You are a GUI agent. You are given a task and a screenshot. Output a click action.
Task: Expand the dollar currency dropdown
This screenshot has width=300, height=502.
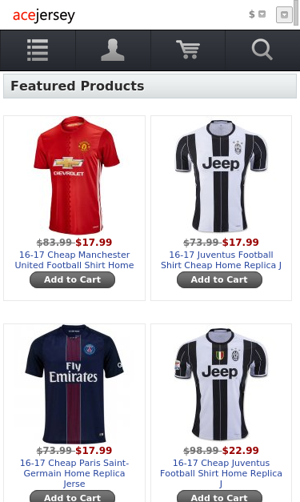pos(257,14)
